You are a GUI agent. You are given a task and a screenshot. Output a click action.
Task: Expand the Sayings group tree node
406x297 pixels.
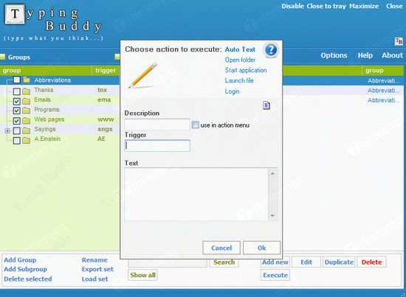tap(7, 130)
